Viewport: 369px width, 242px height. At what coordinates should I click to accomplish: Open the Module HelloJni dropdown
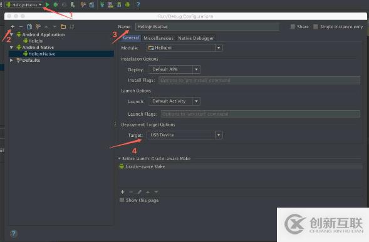[x=184, y=48]
